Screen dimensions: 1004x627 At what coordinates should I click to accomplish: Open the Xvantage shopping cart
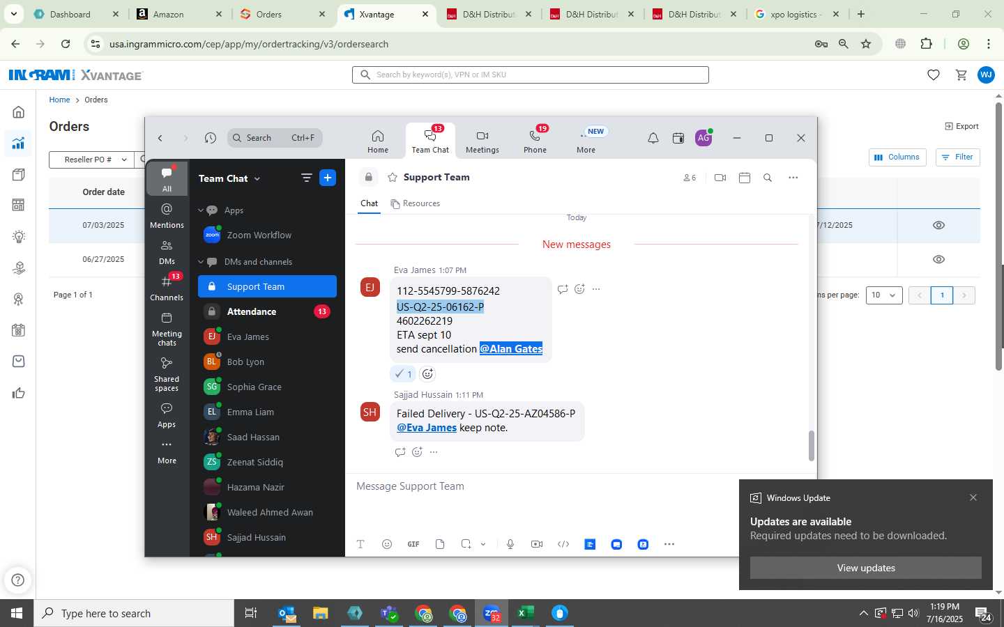click(x=961, y=75)
